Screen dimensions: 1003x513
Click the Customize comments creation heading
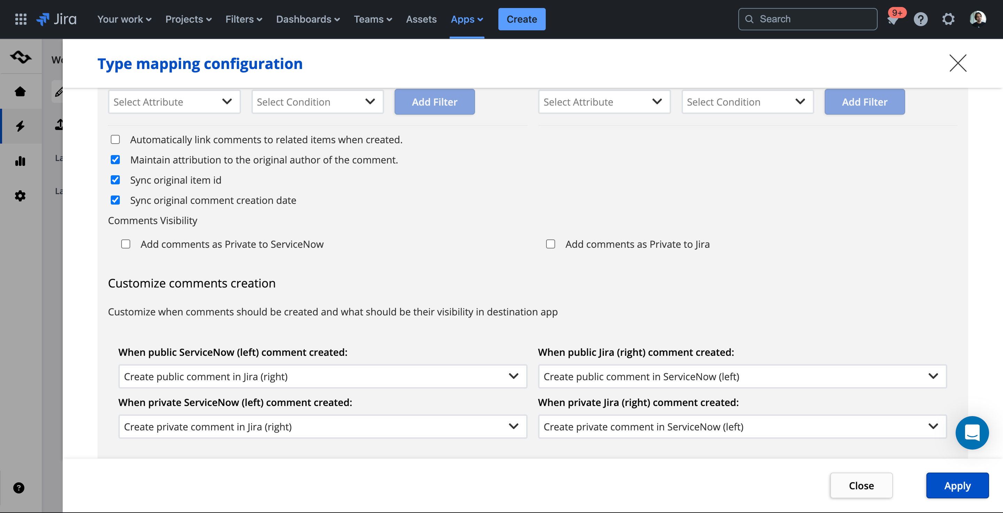[192, 283]
